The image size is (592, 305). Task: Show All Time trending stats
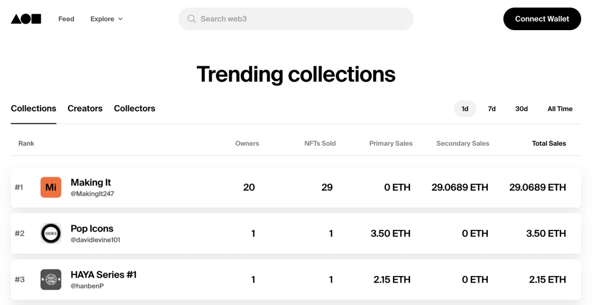(560, 108)
